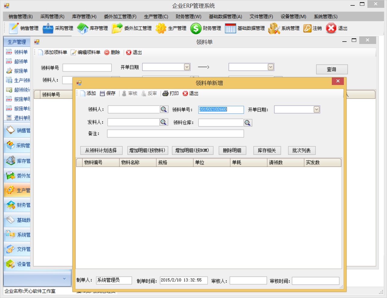387x298 pixels.
Task: Click the 库存相关 button
Action: 267,150
